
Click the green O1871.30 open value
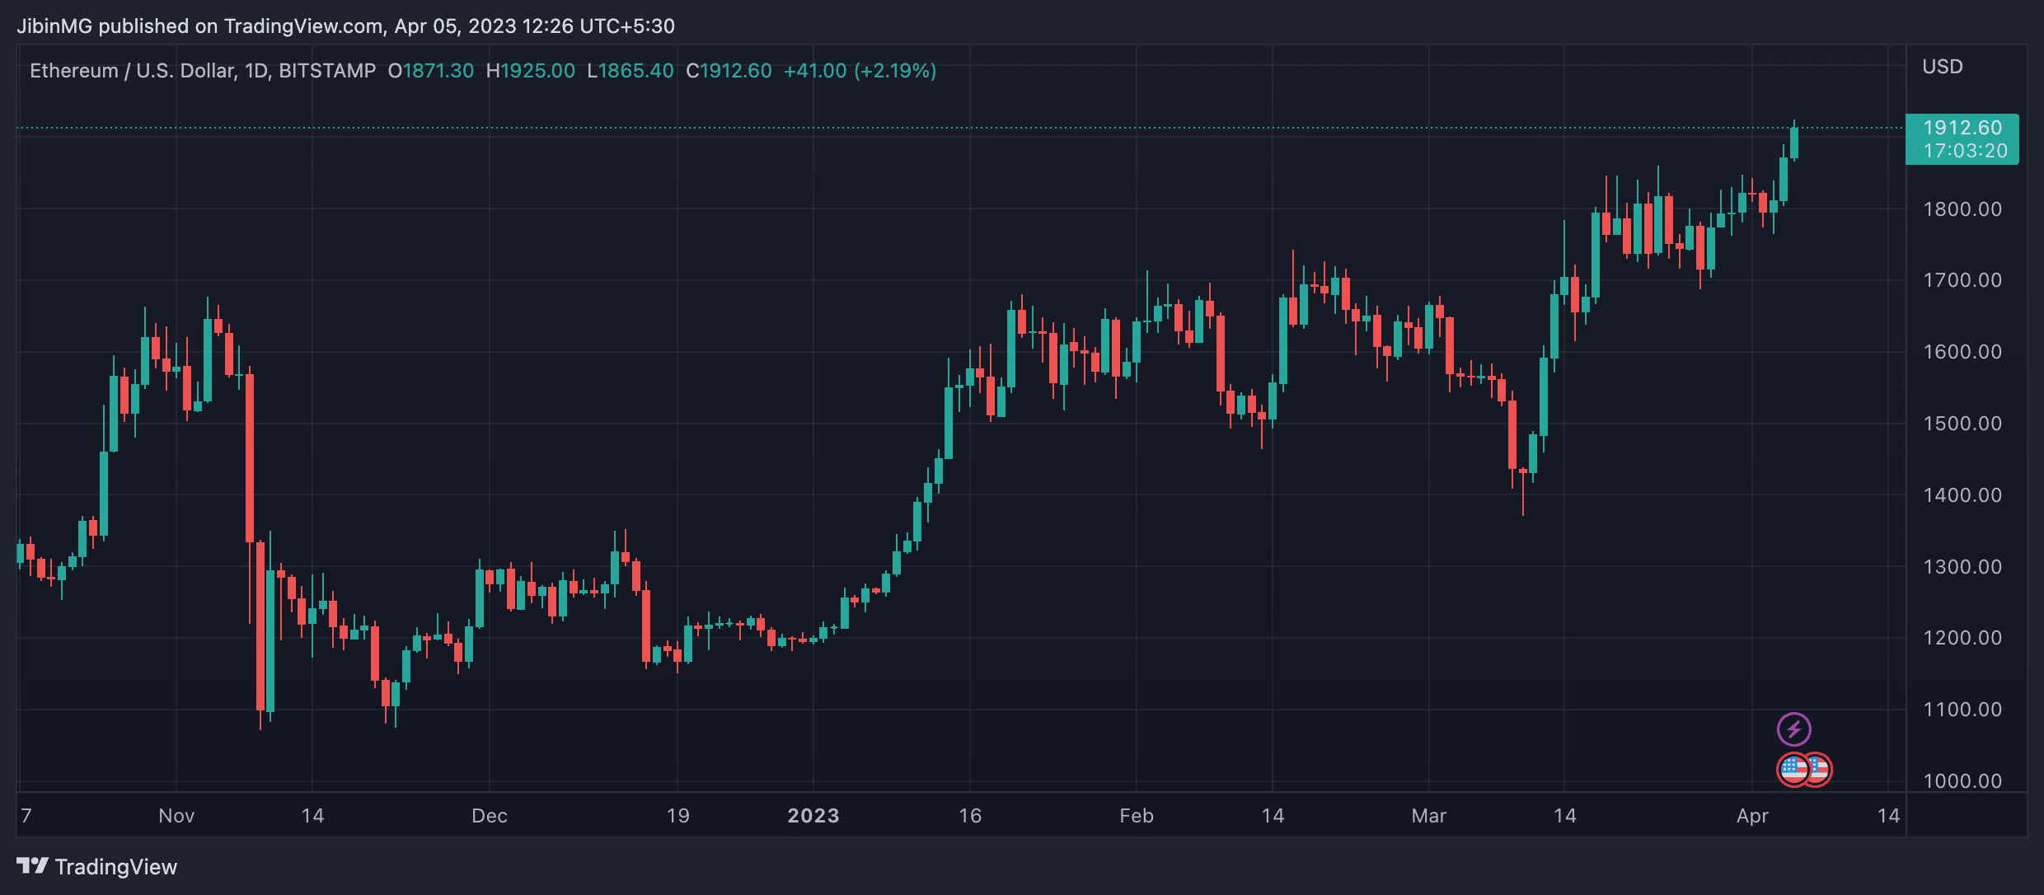click(430, 71)
